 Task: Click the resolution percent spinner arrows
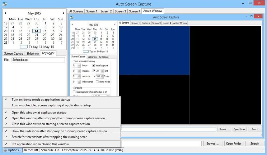tap(102, 76)
